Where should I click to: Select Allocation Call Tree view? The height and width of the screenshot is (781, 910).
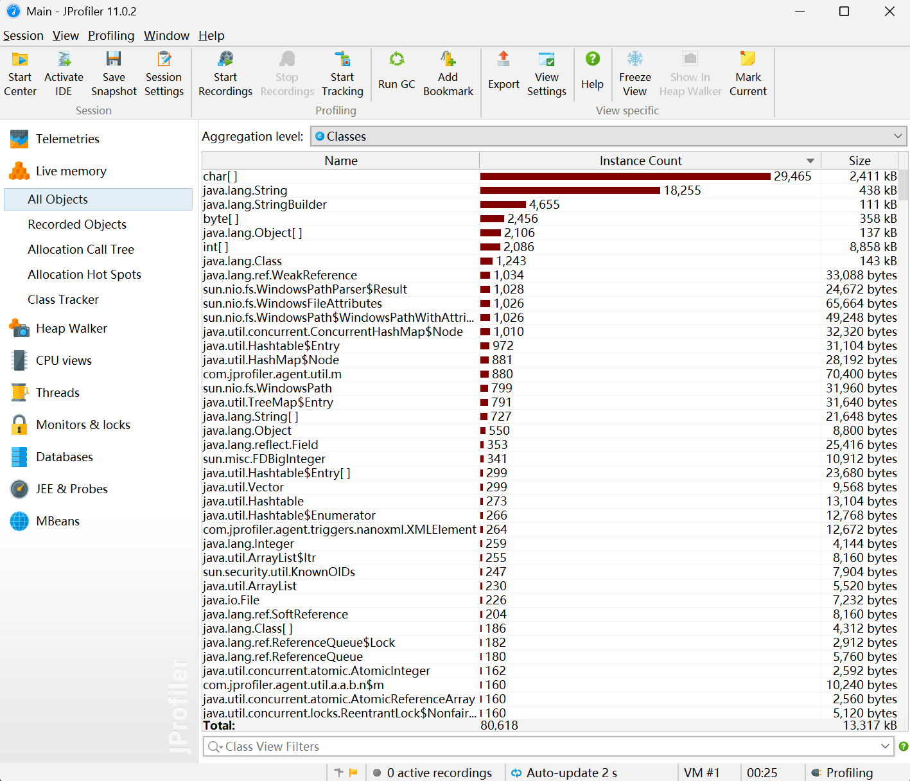[x=81, y=249]
